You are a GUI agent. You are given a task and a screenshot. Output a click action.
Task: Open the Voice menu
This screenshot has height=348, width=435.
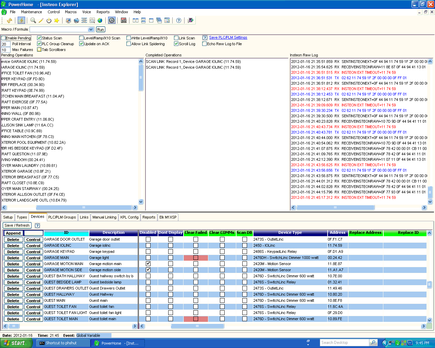pos(87,12)
